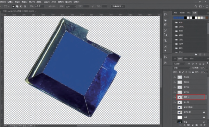Switch to the 导航器 panel tab

tap(182, 13)
